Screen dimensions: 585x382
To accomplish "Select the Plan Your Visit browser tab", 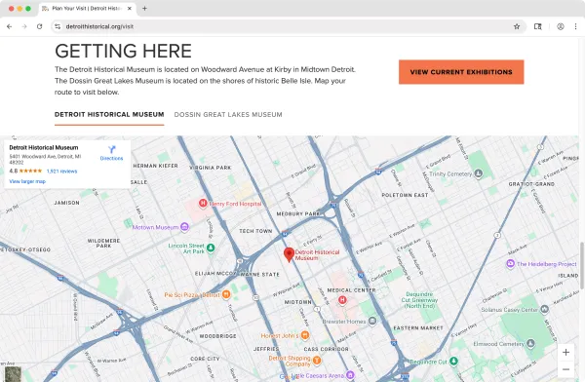I will point(87,8).
